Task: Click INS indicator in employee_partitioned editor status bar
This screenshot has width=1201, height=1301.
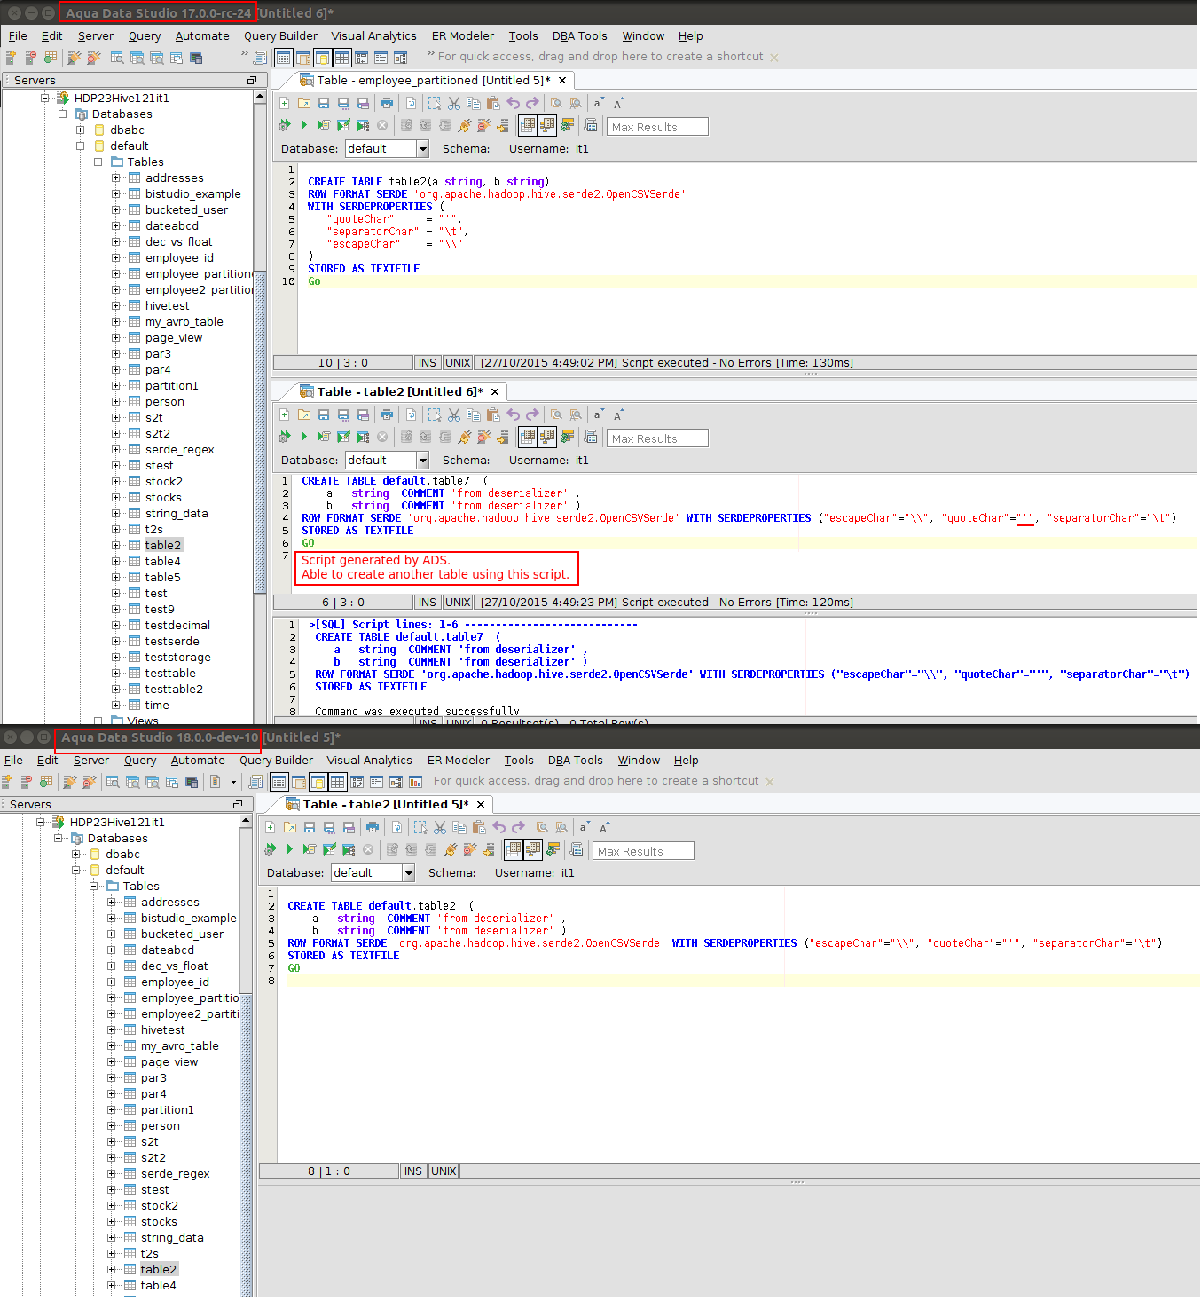Action: 428,363
